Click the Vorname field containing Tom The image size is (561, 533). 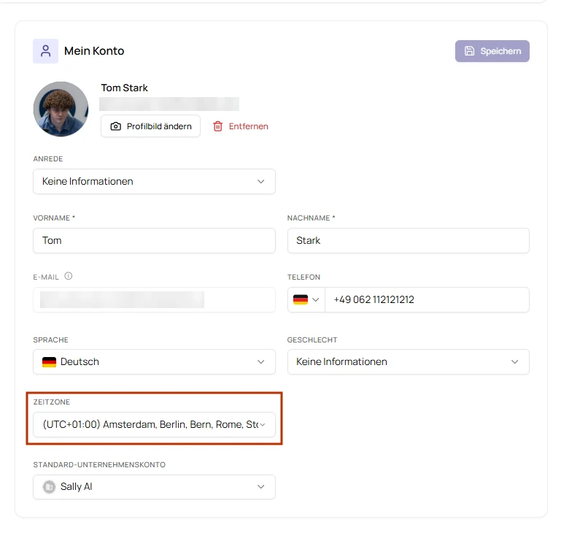[x=154, y=240]
